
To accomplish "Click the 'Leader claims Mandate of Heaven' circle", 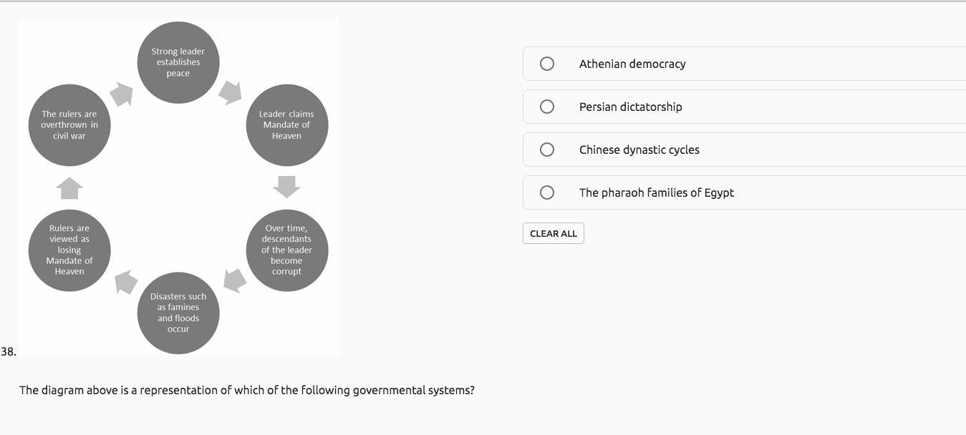I will [x=286, y=125].
